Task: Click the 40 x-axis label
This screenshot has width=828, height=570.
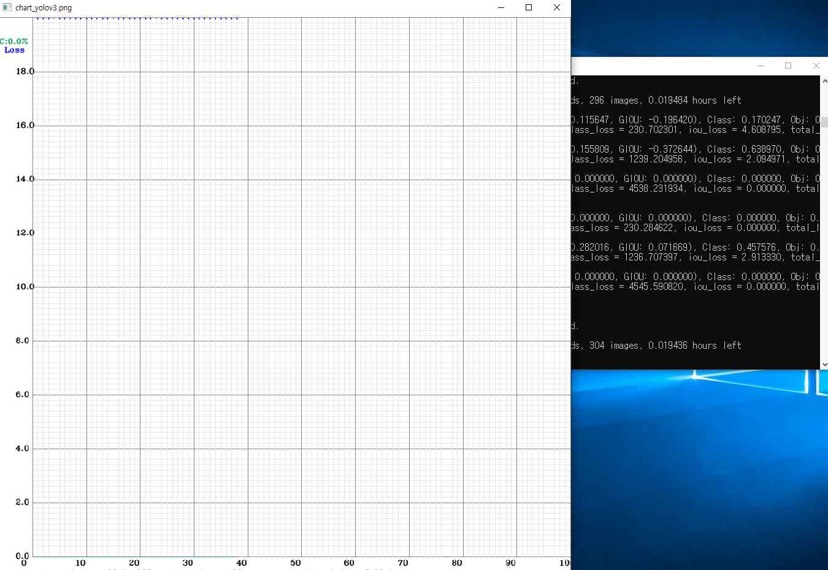Action: [242, 563]
